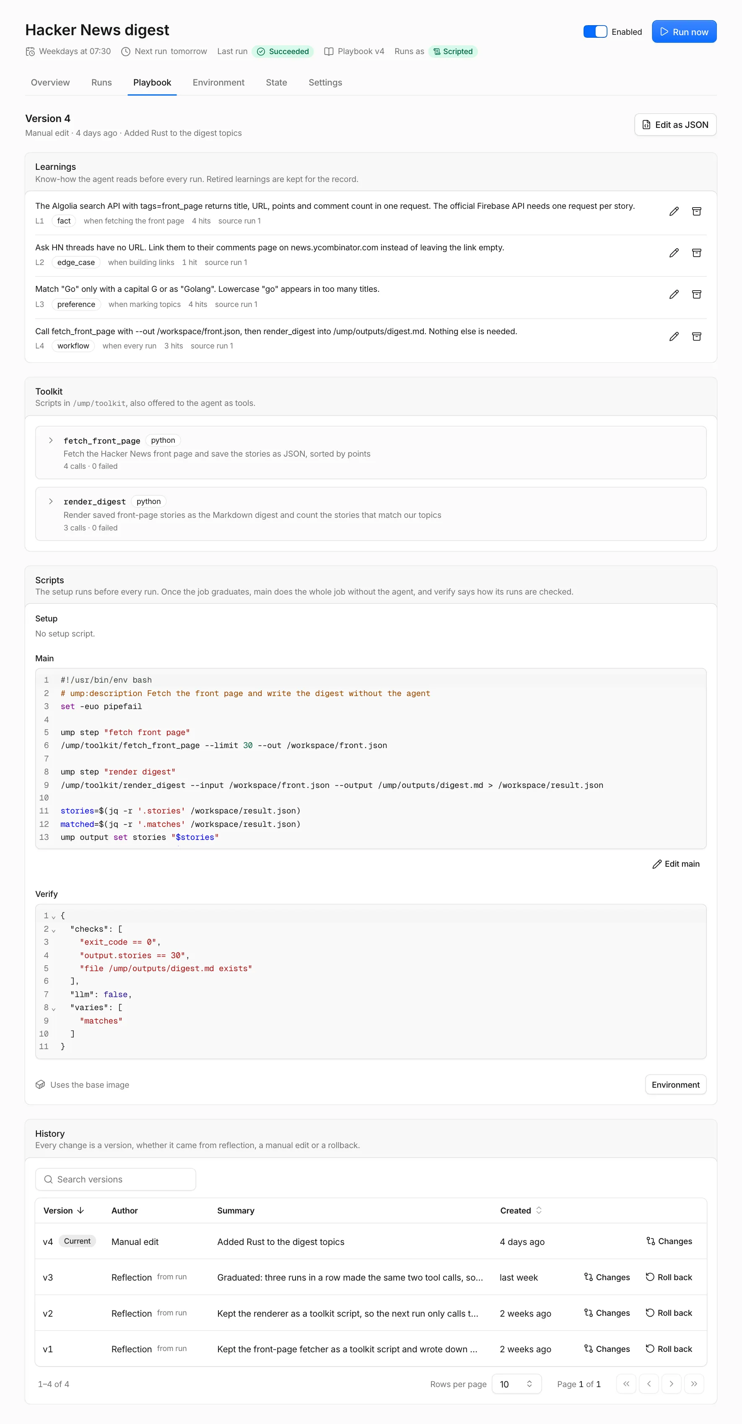Open the State tab

tap(276, 82)
